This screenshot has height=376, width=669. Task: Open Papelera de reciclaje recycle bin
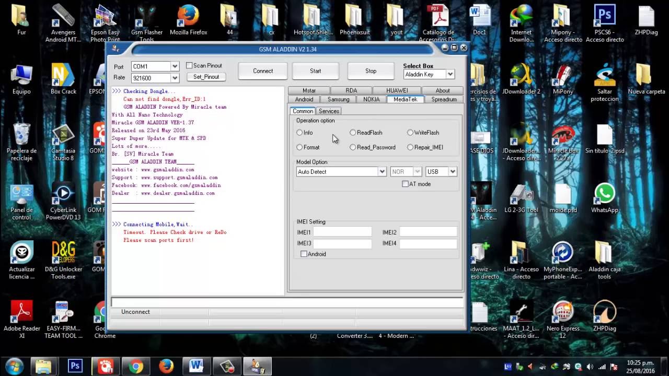(x=21, y=142)
